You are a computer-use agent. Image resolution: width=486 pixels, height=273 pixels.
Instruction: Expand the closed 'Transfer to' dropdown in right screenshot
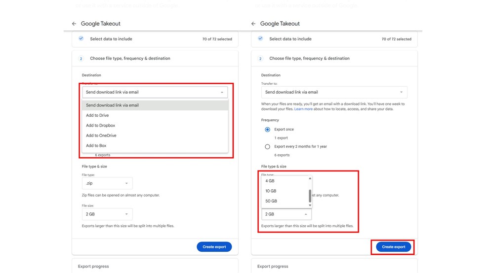coord(334,92)
